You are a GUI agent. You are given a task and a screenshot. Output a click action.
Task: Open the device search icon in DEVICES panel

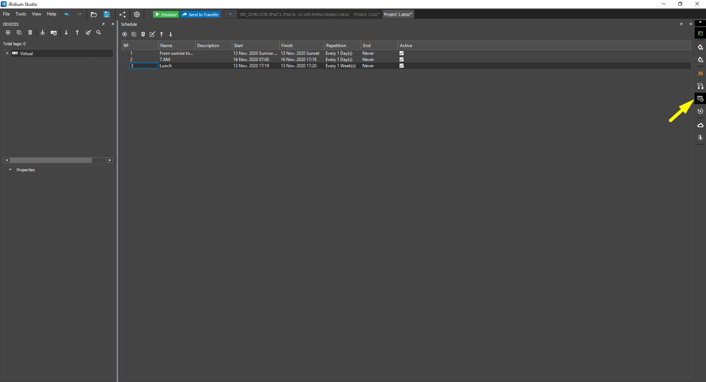pyautogui.click(x=98, y=32)
